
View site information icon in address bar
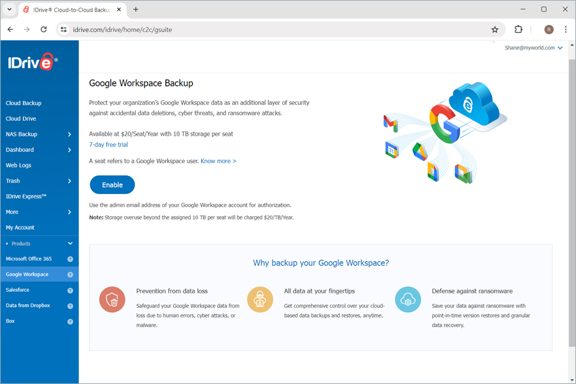pyautogui.click(x=63, y=29)
